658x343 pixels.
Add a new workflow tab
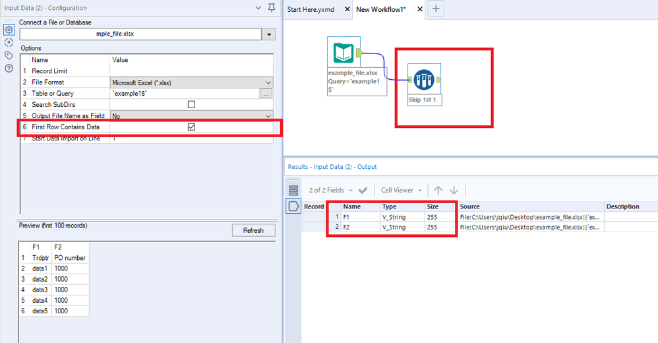pyautogui.click(x=436, y=9)
